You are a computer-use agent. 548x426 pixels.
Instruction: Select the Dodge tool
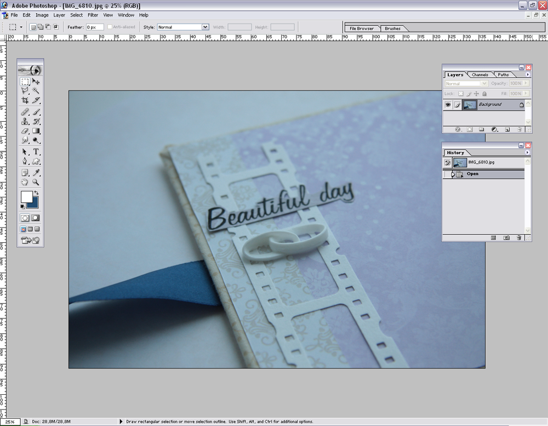click(x=36, y=140)
